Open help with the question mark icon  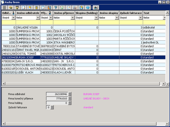88,7
